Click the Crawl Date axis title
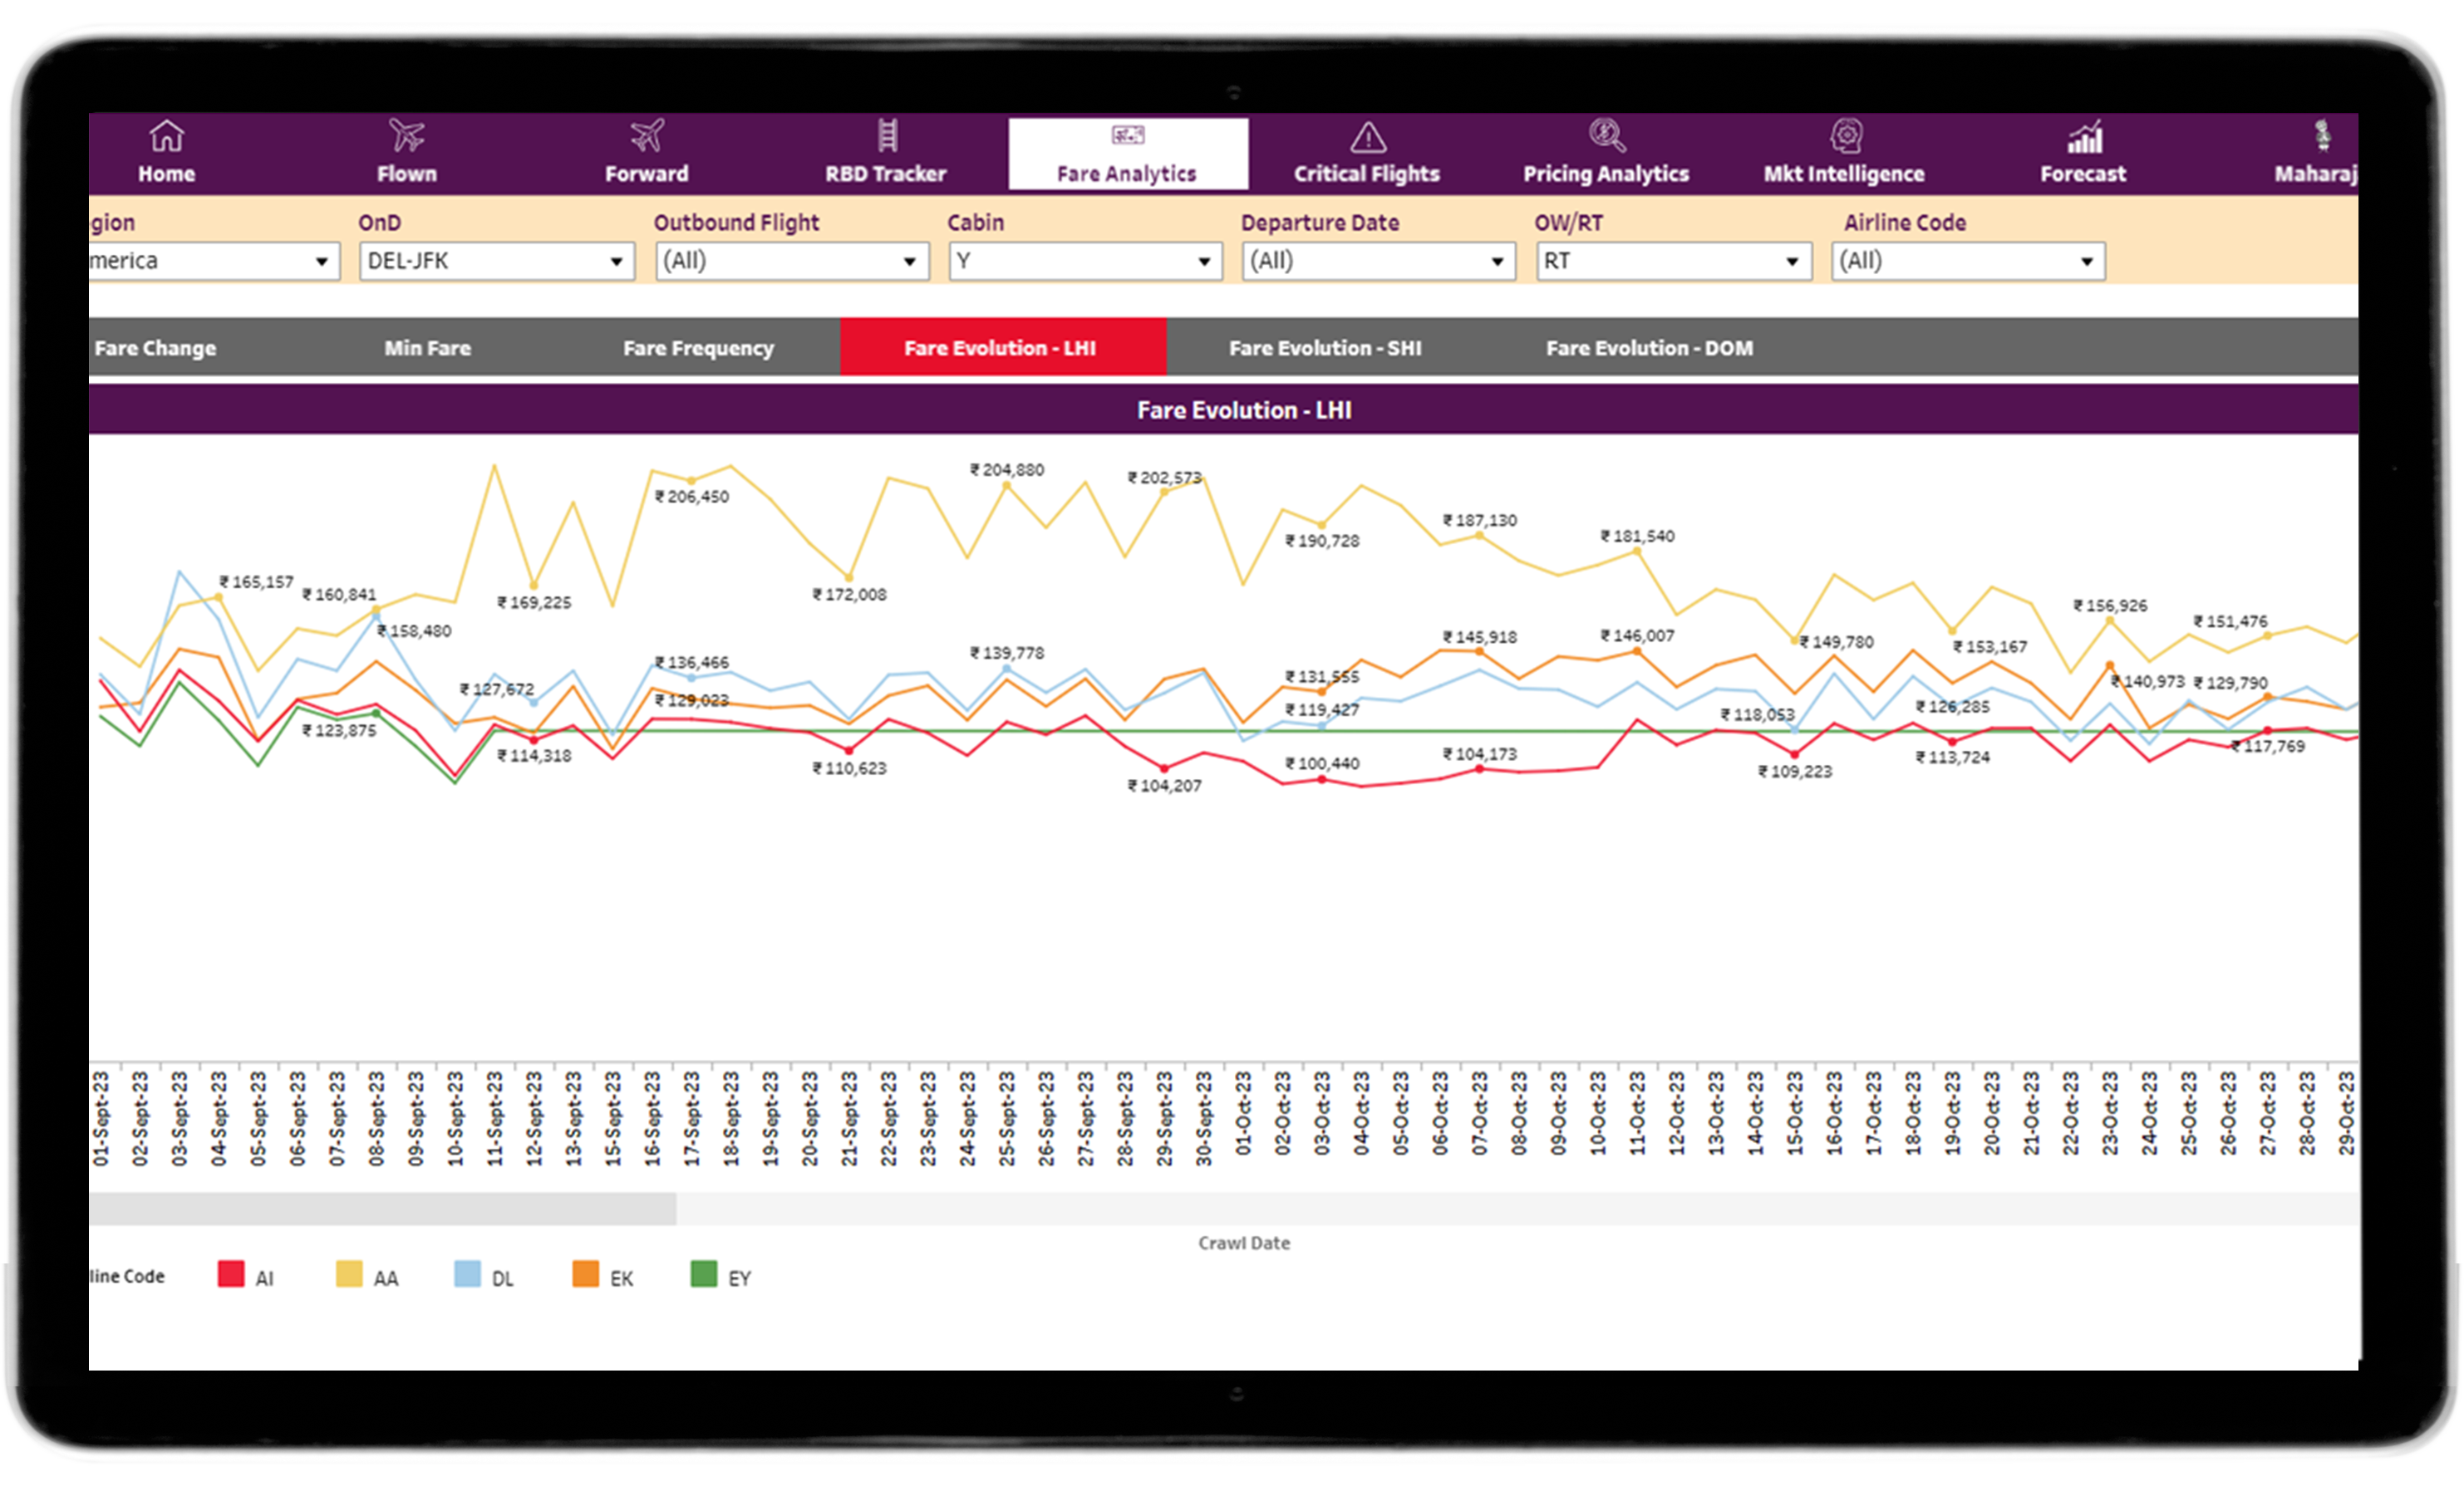 coord(1244,1243)
